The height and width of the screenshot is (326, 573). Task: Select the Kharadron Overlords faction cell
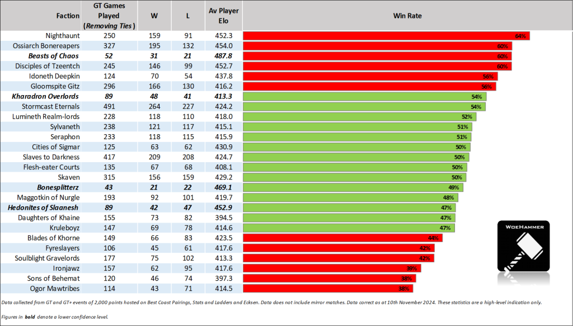[x=50, y=96]
